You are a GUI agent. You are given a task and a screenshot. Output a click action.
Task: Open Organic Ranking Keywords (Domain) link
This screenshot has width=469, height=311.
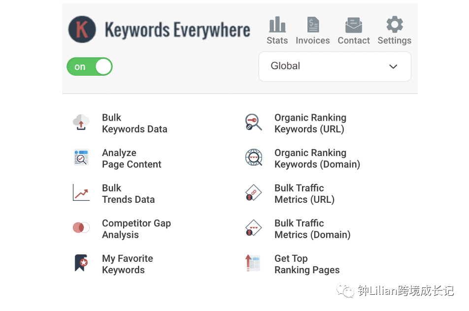click(317, 158)
